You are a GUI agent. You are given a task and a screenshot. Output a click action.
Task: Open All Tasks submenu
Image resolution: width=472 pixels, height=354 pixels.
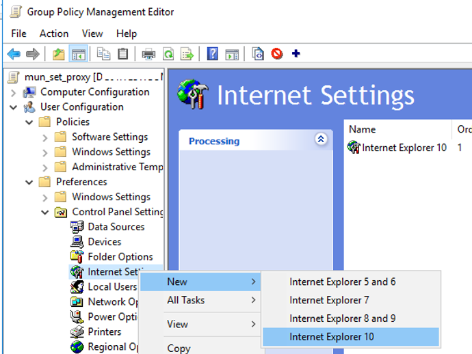pos(200,300)
